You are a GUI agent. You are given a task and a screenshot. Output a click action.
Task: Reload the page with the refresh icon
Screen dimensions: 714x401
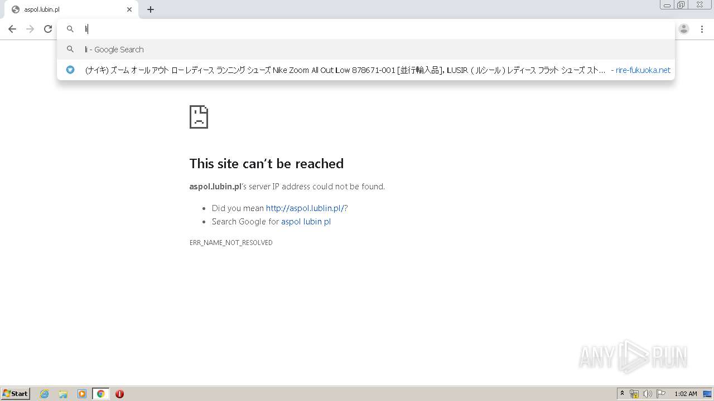[x=48, y=29]
